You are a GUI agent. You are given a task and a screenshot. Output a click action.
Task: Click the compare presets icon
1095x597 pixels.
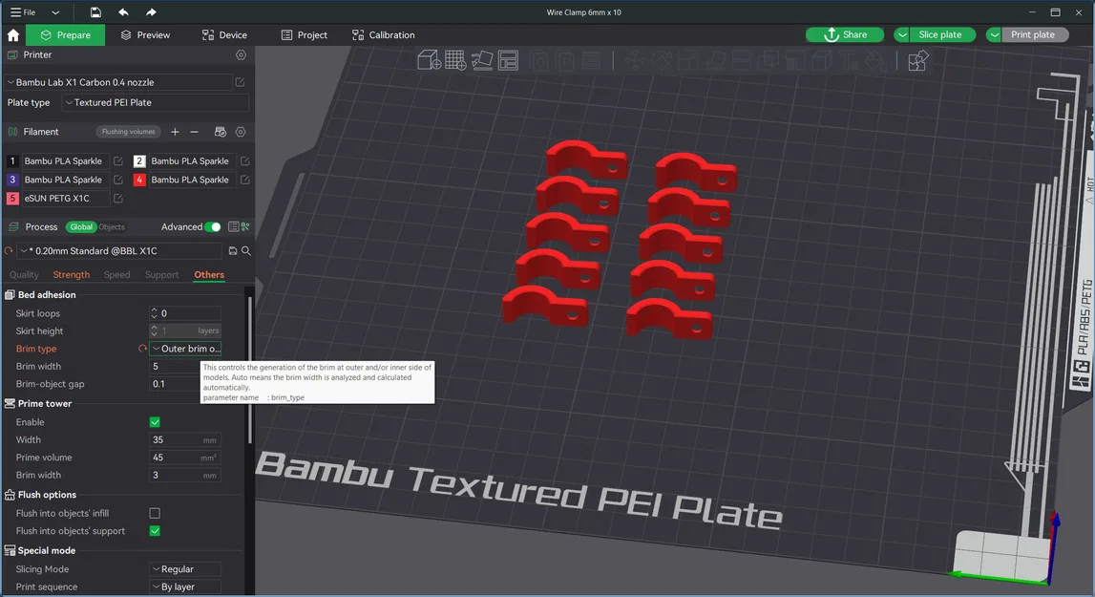pyautogui.click(x=245, y=226)
